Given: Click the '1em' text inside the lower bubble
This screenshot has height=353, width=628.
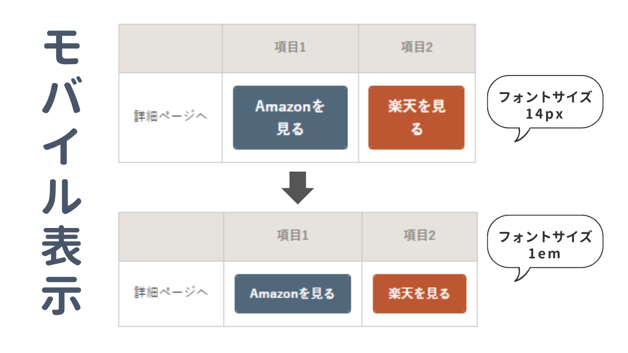Looking at the screenshot, I should 545,254.
